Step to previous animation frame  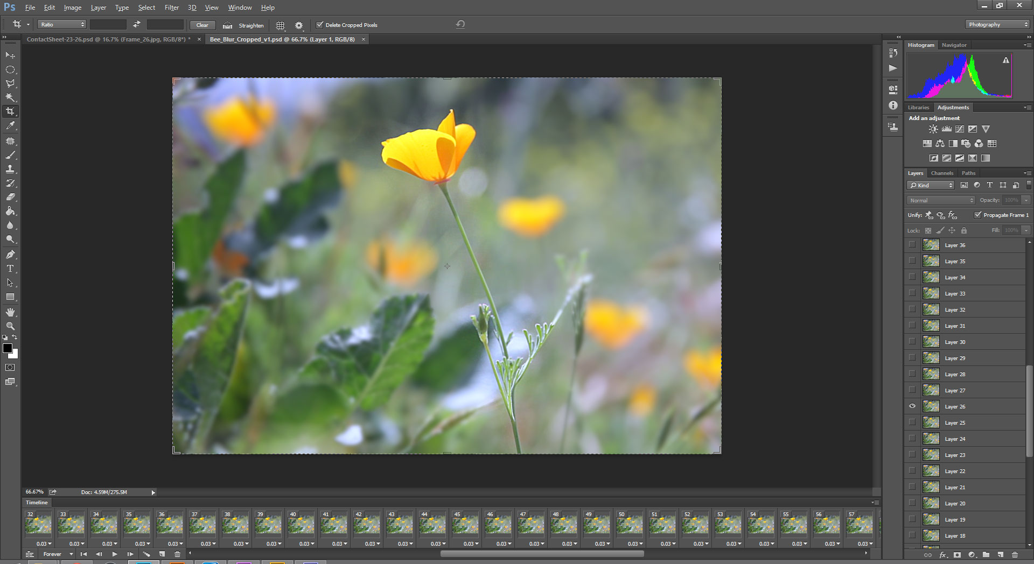[99, 554]
